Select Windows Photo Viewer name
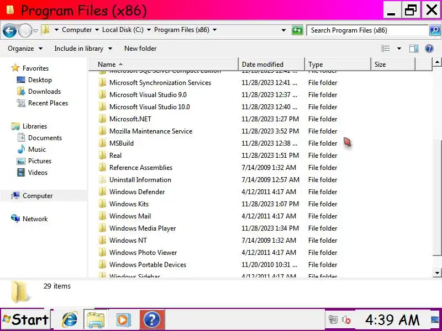This screenshot has width=442, height=331. 143,253
